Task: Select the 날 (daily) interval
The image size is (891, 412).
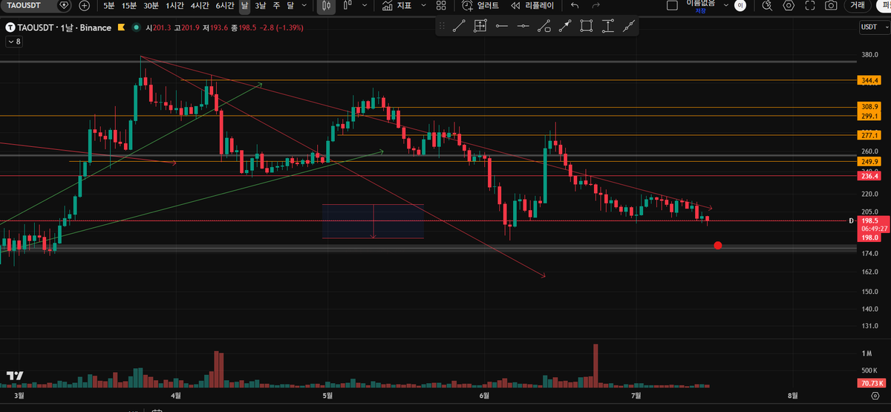Action: (244, 5)
